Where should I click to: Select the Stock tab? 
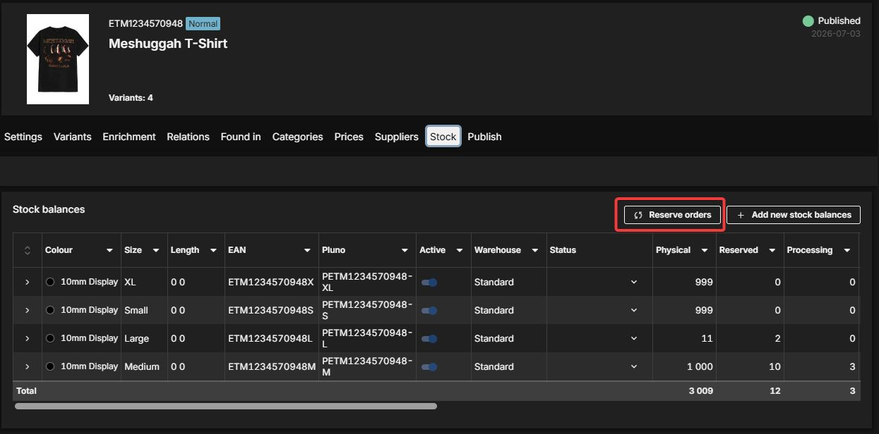tap(443, 137)
